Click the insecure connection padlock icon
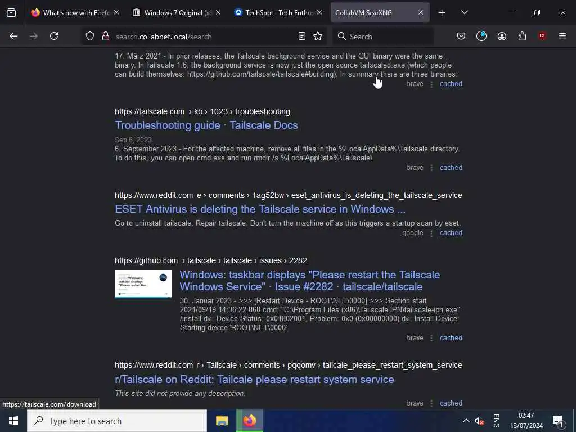 coord(105,36)
